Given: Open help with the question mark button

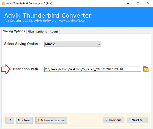Looking at the screenshot, I should pyautogui.click(x=10, y=120).
